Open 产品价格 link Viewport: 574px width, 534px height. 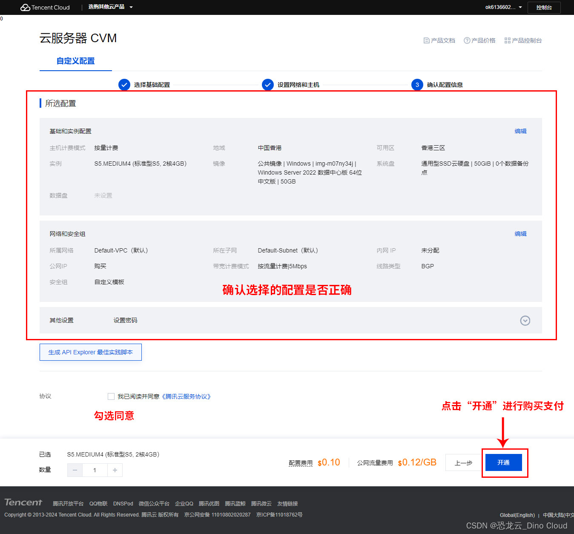[479, 40]
